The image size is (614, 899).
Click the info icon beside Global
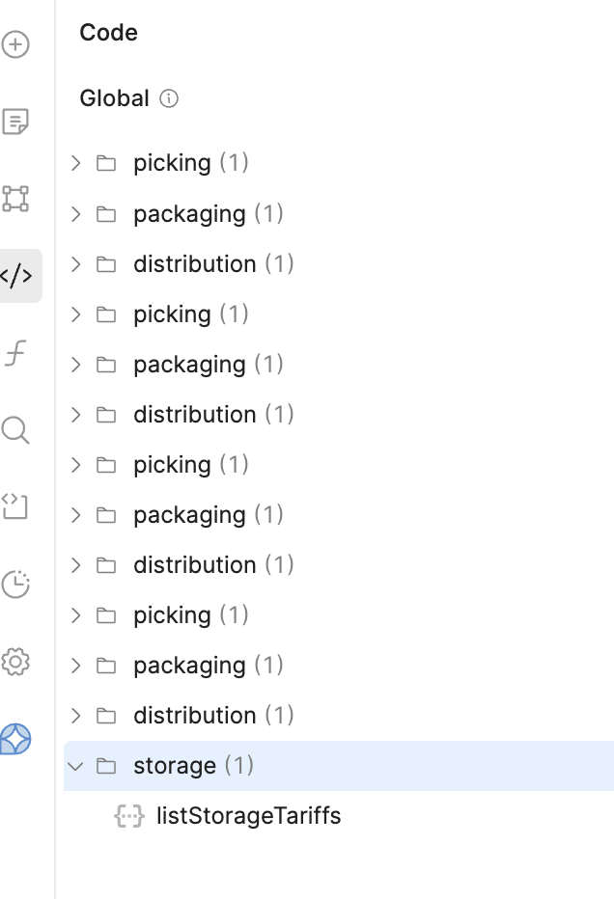tap(169, 98)
